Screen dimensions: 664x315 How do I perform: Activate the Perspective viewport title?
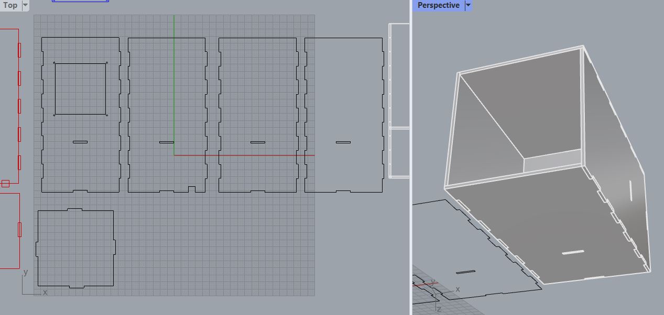[438, 5]
